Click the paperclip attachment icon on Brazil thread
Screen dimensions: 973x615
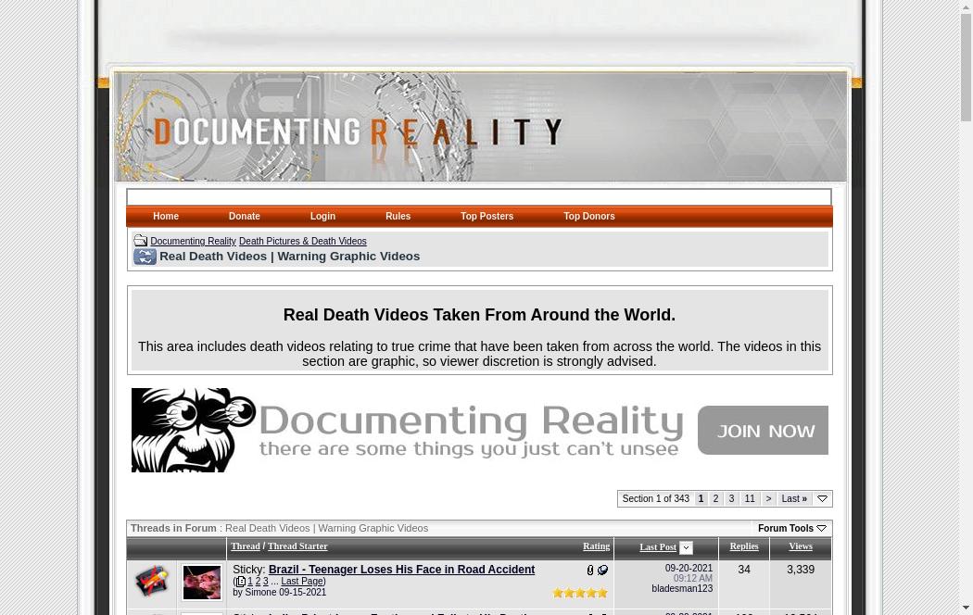(x=590, y=571)
